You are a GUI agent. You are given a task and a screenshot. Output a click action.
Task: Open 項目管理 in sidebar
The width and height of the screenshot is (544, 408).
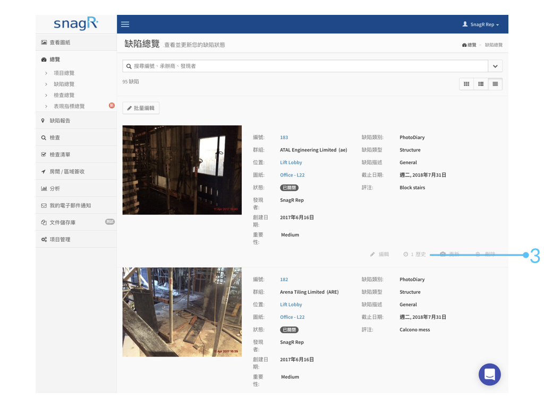tap(76, 240)
